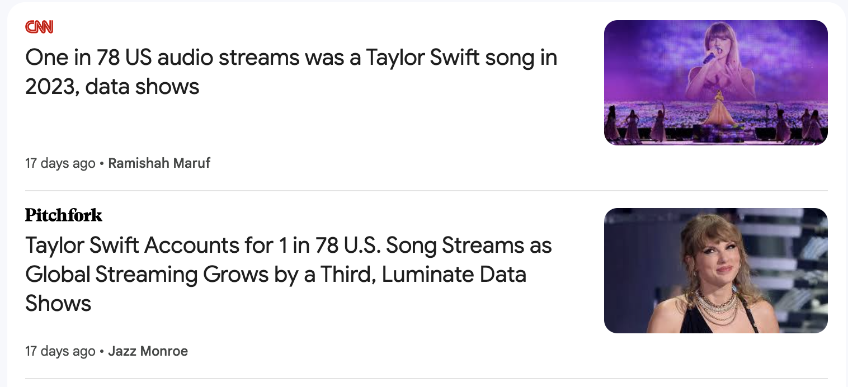Screen dimensions: 848x387
Task: Click the Pitchfork logo
Action: pos(64,215)
